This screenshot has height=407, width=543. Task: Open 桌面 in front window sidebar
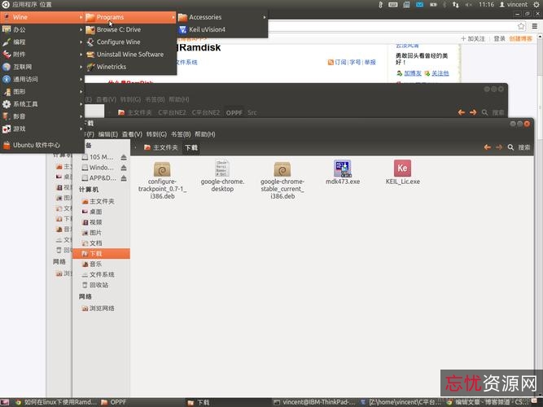click(x=101, y=212)
